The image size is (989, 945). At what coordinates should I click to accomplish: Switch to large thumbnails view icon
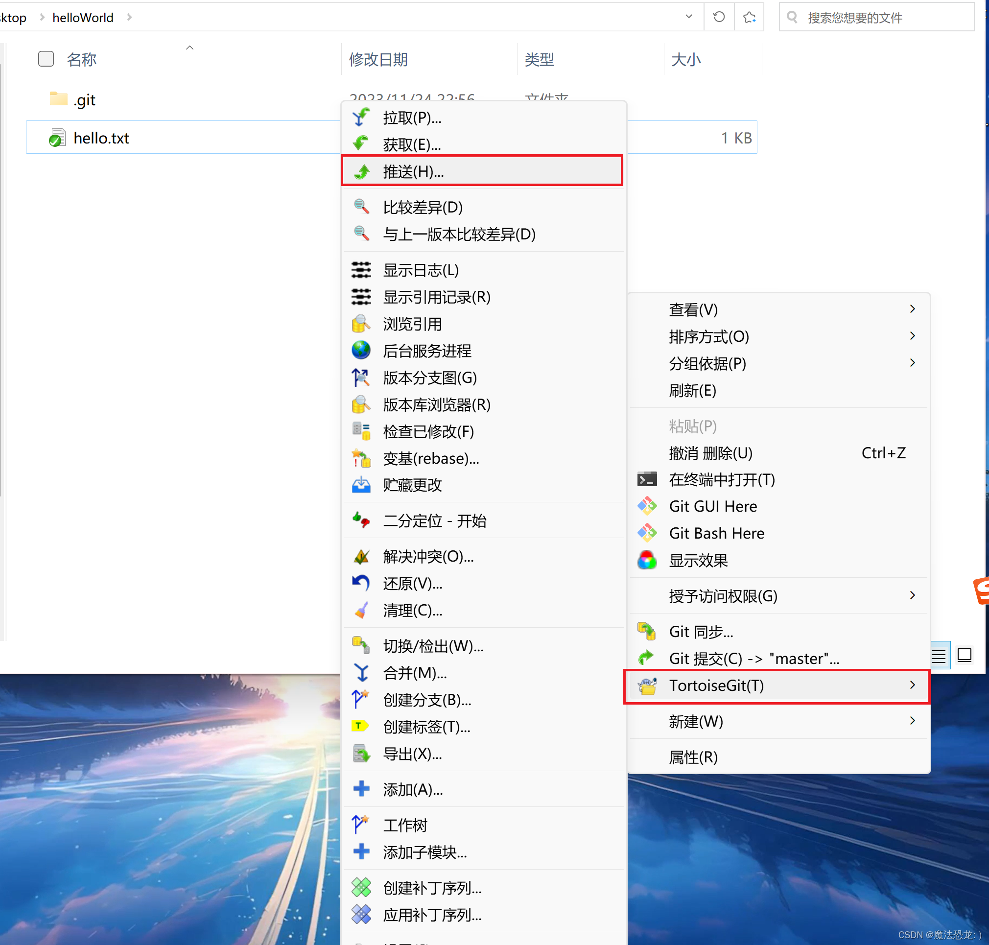(x=965, y=655)
